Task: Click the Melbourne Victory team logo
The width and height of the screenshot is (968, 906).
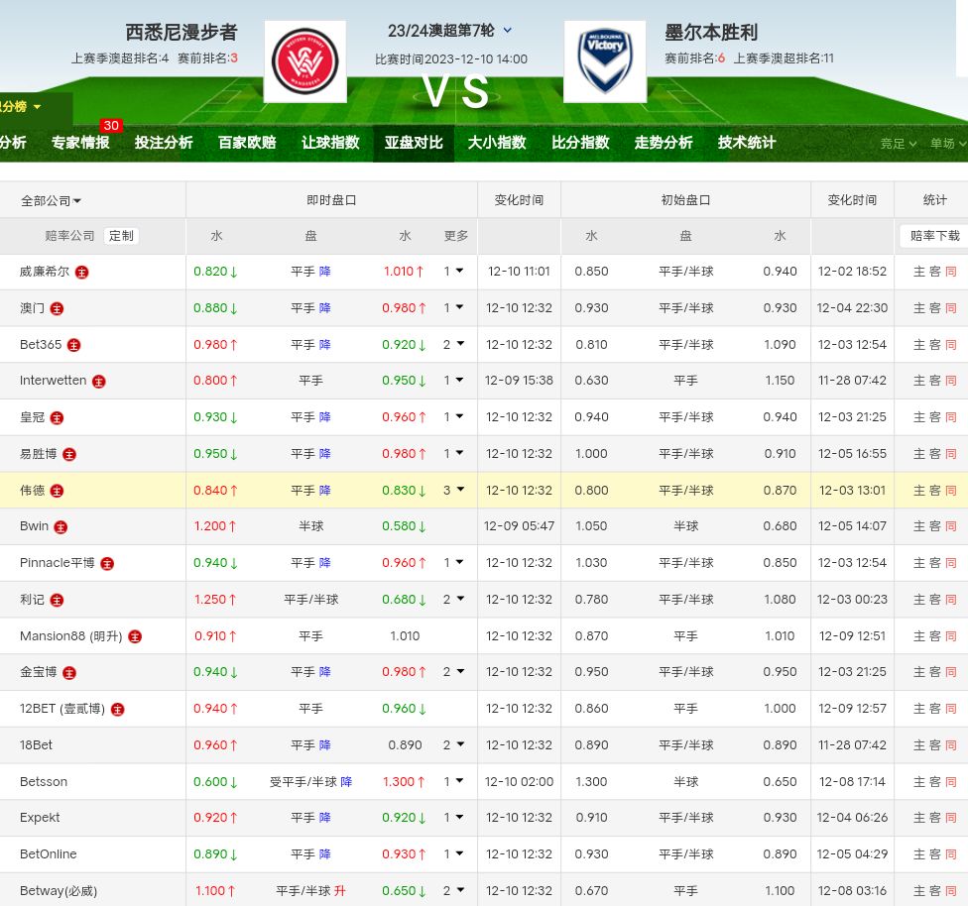Action: [605, 61]
